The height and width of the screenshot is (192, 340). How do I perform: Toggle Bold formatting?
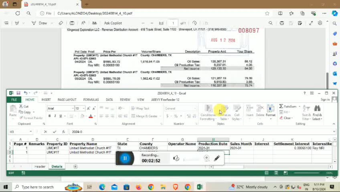[x=49, y=116]
